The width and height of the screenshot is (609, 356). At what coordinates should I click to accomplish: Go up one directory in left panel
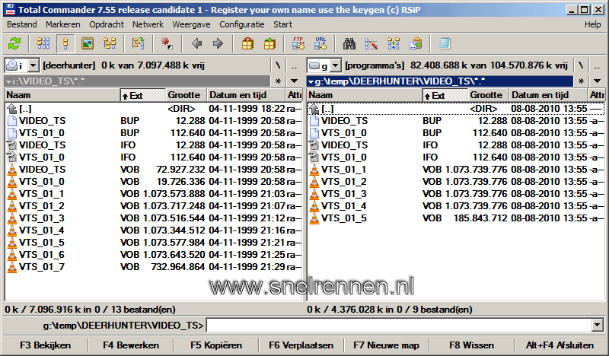pyautogui.click(x=295, y=65)
